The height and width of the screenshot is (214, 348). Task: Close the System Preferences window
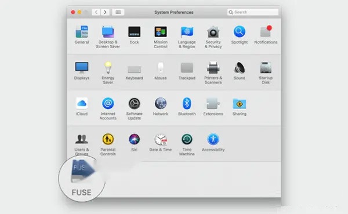tap(73, 12)
